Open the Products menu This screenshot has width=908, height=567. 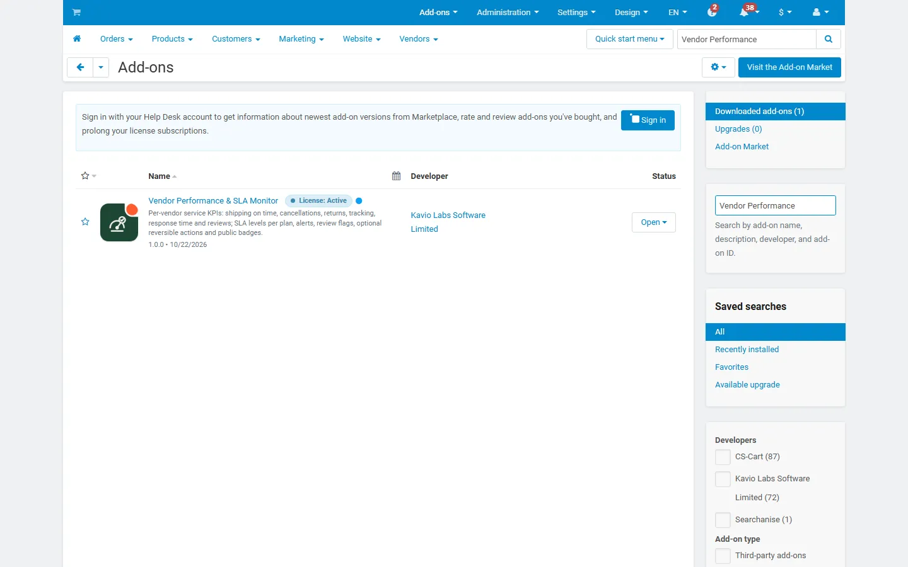(172, 39)
